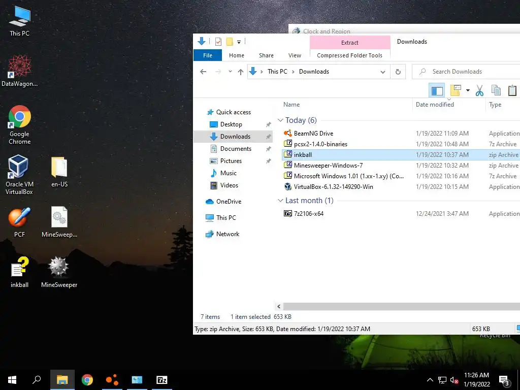Open the Extract contextual tab

click(x=350, y=43)
